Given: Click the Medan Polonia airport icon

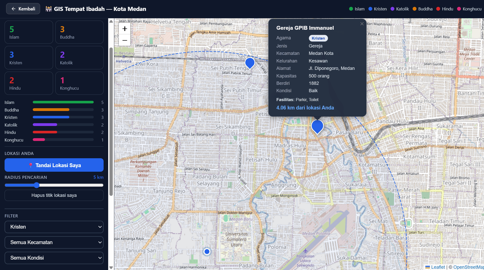Looking at the screenshot, I should coord(305,251).
